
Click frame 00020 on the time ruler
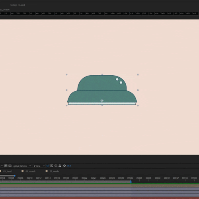[75, 178]
